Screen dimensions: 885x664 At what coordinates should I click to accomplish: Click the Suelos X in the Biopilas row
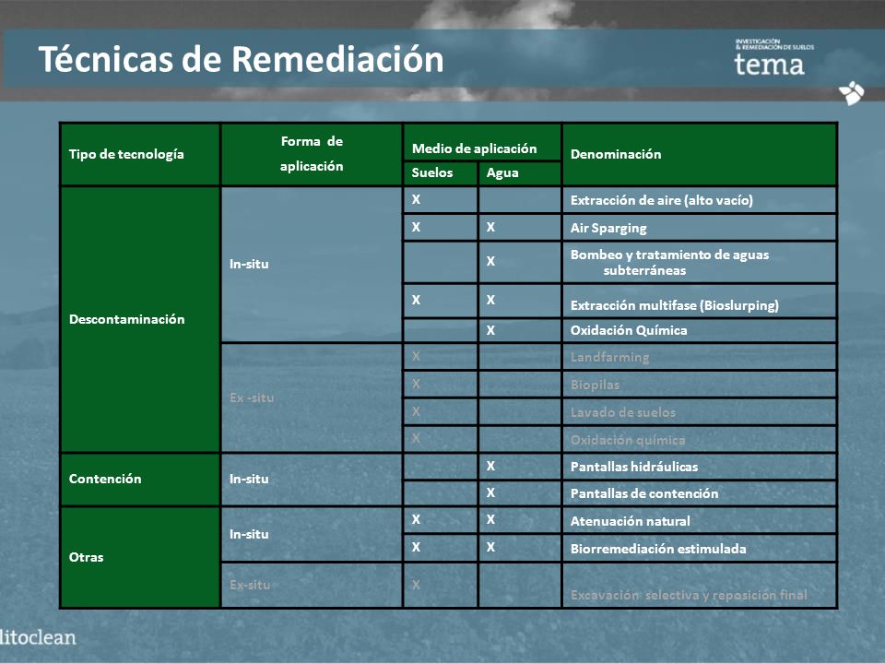click(x=416, y=384)
